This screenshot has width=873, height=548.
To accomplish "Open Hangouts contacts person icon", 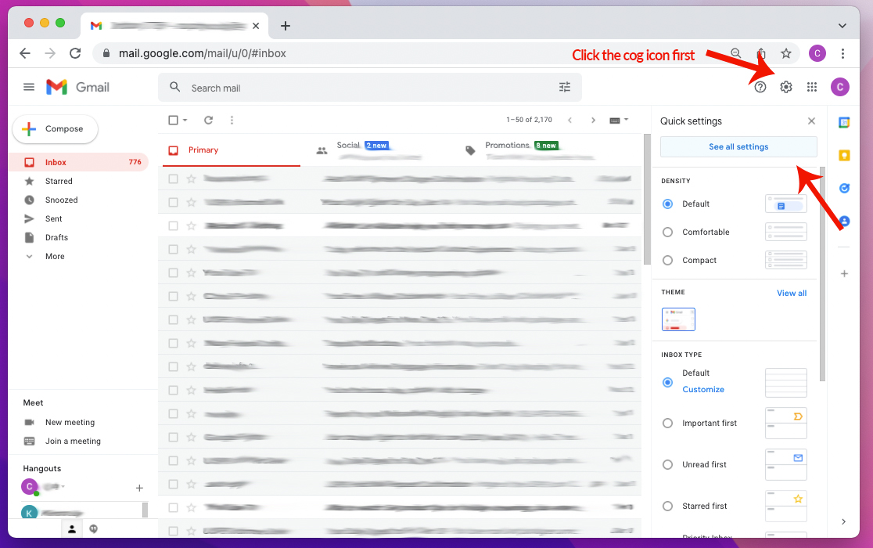I will 72,529.
